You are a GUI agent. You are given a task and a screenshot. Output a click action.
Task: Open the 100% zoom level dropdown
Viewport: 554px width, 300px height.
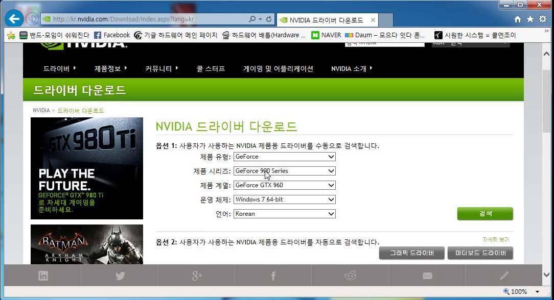point(538,291)
